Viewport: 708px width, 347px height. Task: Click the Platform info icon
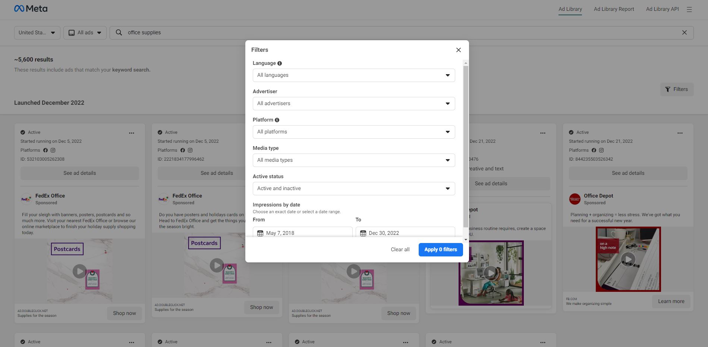pos(277,120)
